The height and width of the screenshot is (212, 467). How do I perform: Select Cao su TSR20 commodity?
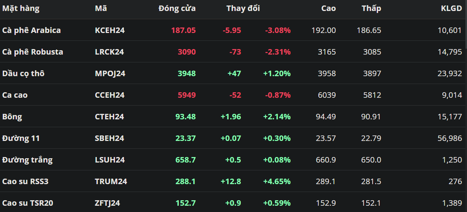click(x=27, y=203)
